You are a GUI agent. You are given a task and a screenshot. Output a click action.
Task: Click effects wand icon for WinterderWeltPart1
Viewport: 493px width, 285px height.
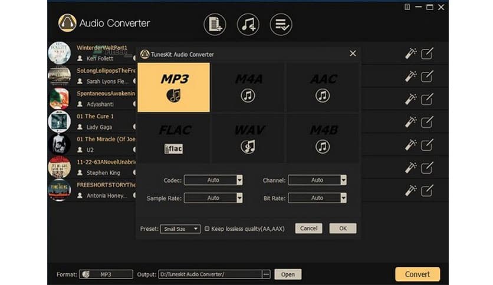(x=410, y=54)
